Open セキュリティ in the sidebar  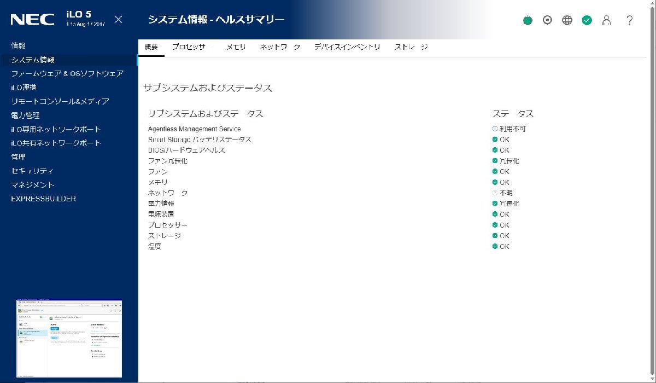(32, 171)
